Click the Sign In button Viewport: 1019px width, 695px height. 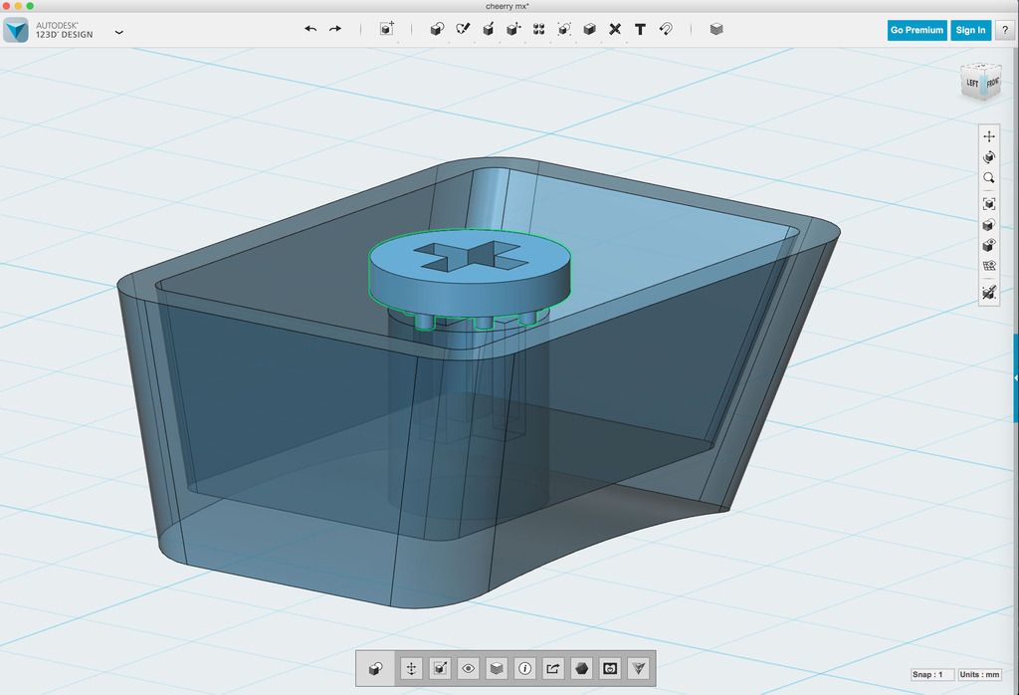970,30
